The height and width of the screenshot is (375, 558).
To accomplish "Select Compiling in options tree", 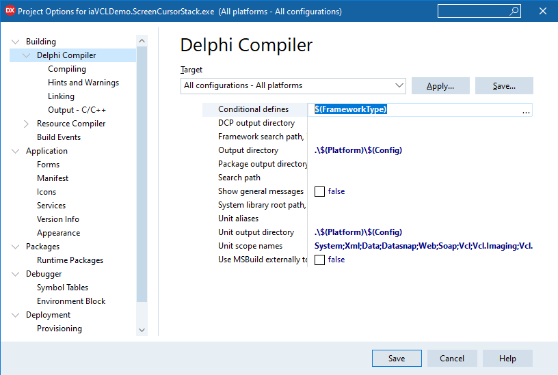I will coord(67,69).
